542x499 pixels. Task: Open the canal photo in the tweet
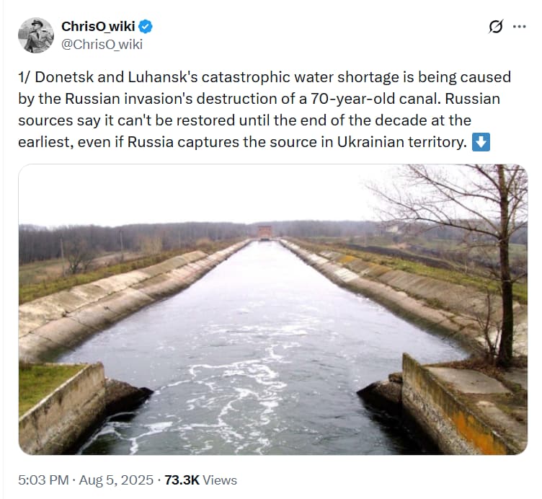coord(272,309)
